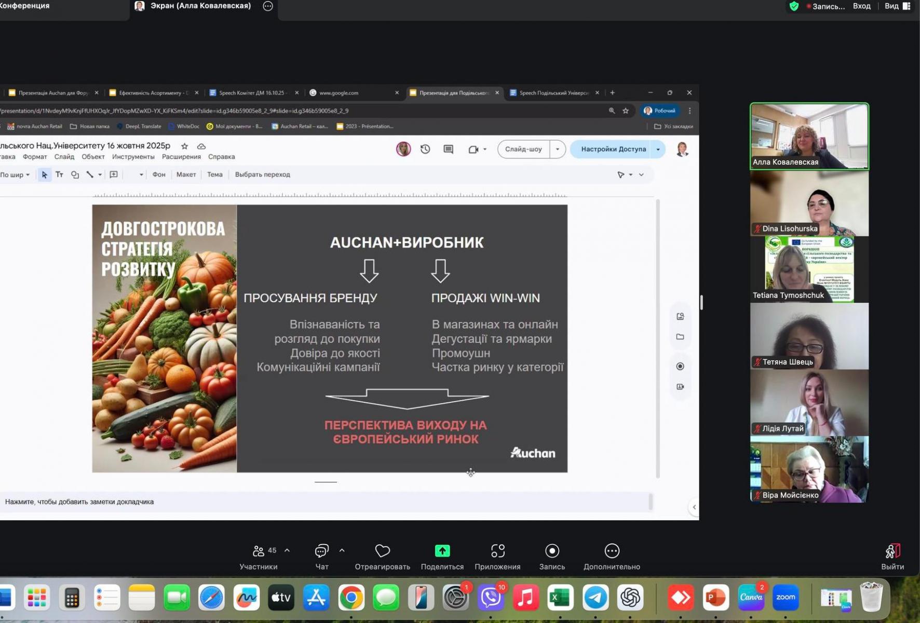920x623 pixels.
Task: Click the More options ellipsis icon
Action: 612,551
